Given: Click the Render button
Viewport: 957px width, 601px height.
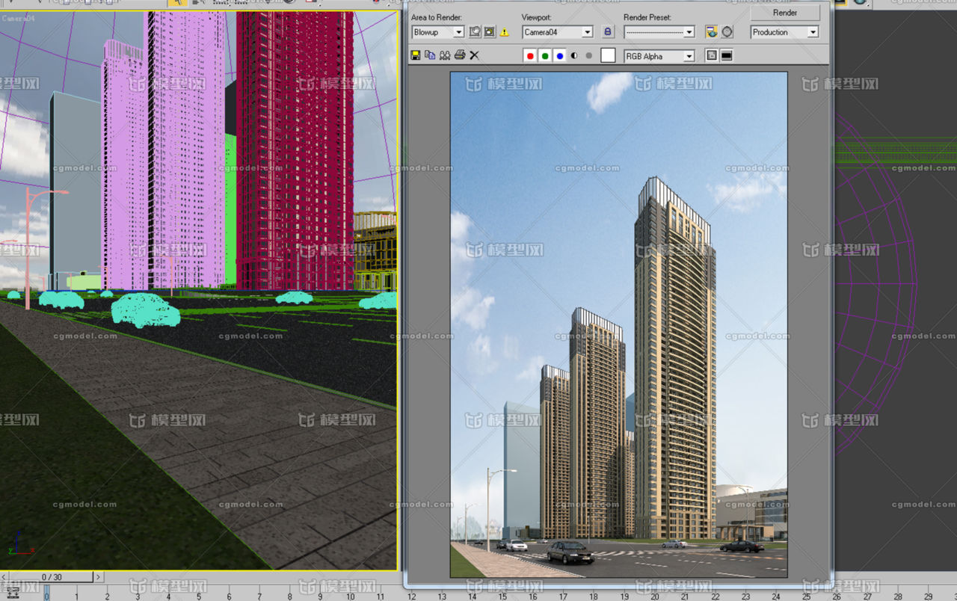Looking at the screenshot, I should 784,13.
